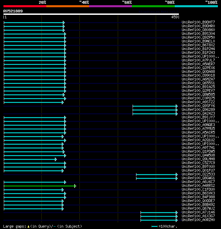This screenshot has width=221, height=229.
Task: Open hit UniRef100_Q9ZP50
Action: pos(198,37)
